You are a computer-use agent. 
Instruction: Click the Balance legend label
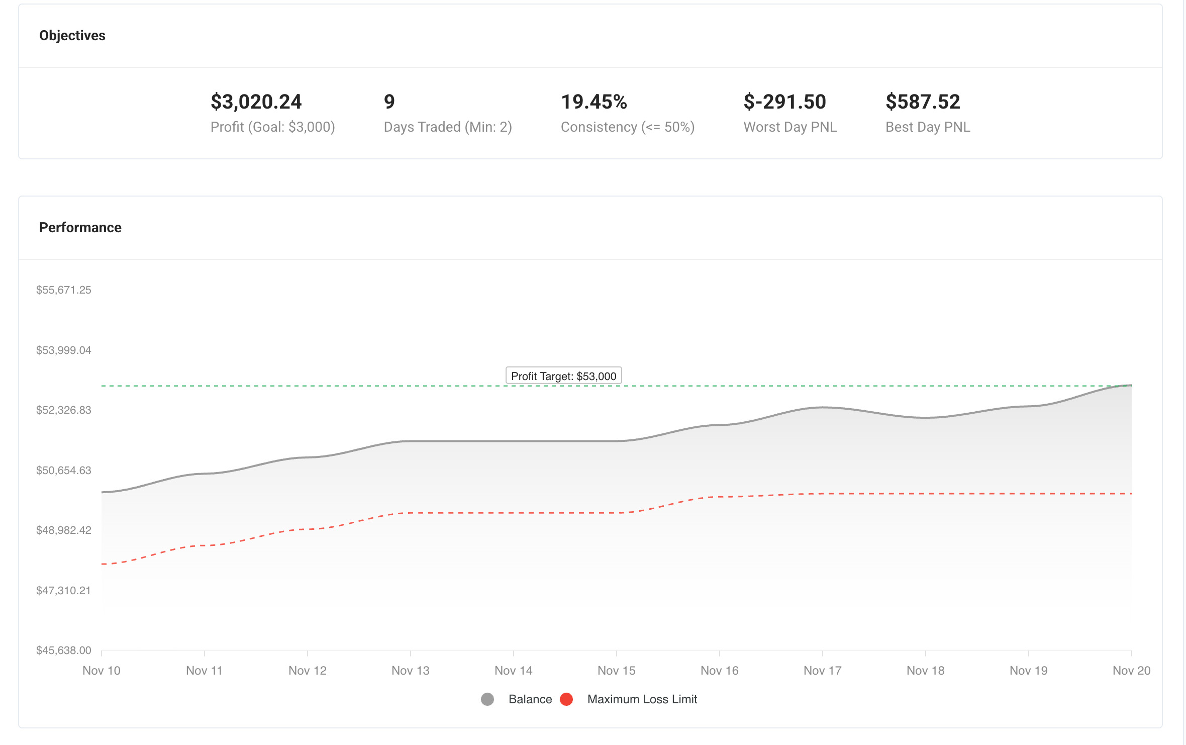530,699
